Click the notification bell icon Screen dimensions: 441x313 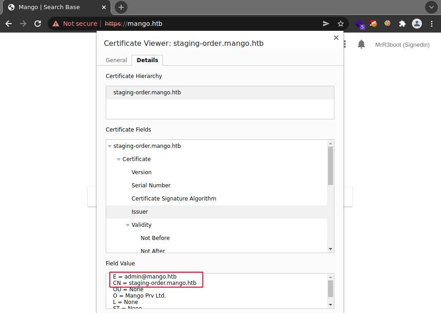click(x=361, y=44)
